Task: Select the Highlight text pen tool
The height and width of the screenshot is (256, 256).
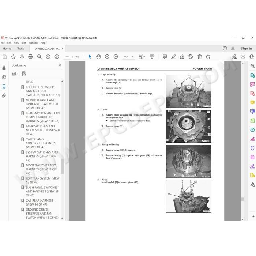Action: click(173, 57)
